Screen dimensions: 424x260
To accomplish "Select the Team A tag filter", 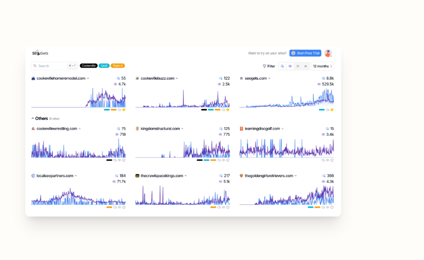I will pos(117,65).
